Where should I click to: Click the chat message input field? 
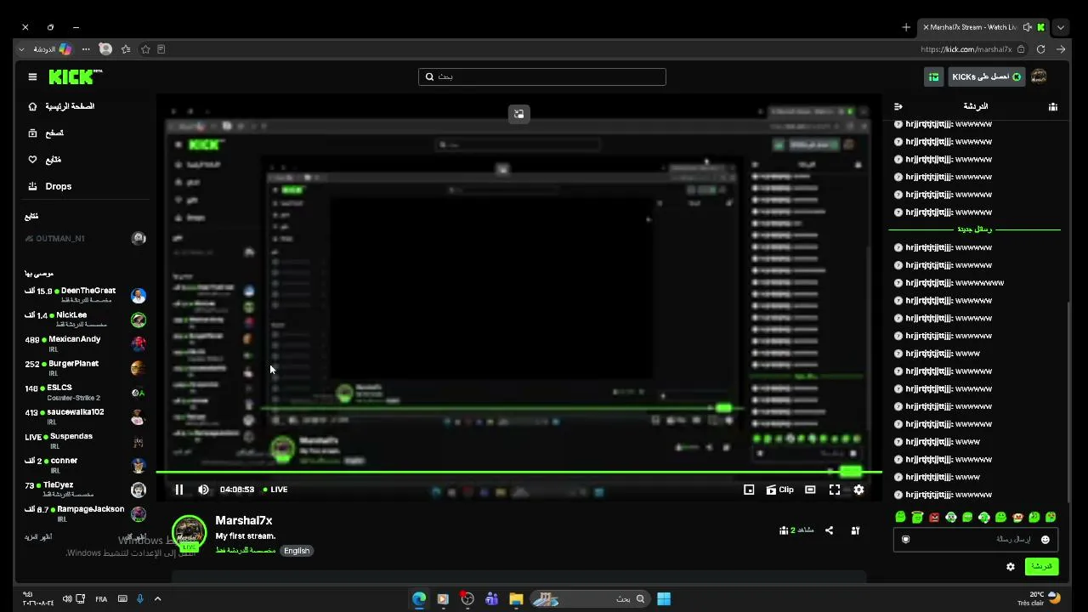click(x=975, y=539)
